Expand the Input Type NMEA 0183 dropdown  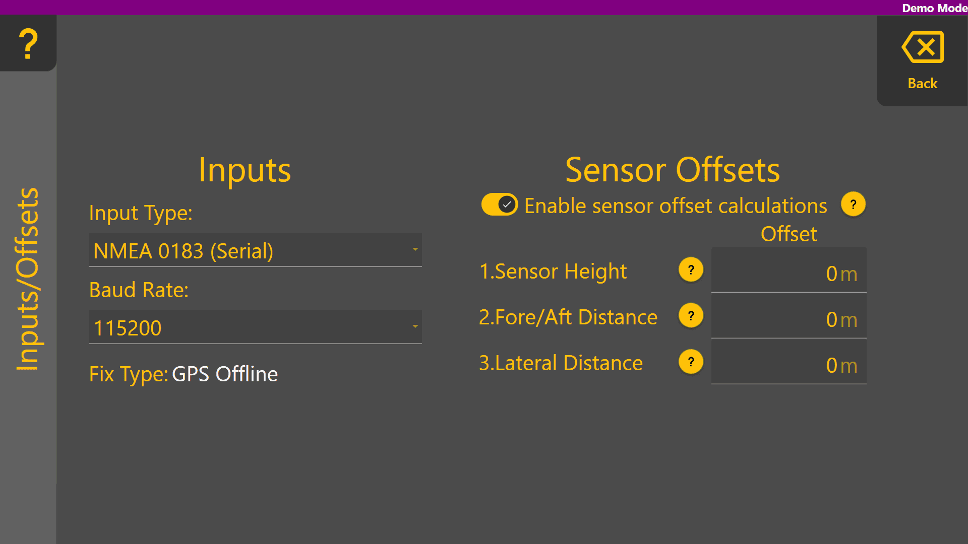[x=255, y=250]
